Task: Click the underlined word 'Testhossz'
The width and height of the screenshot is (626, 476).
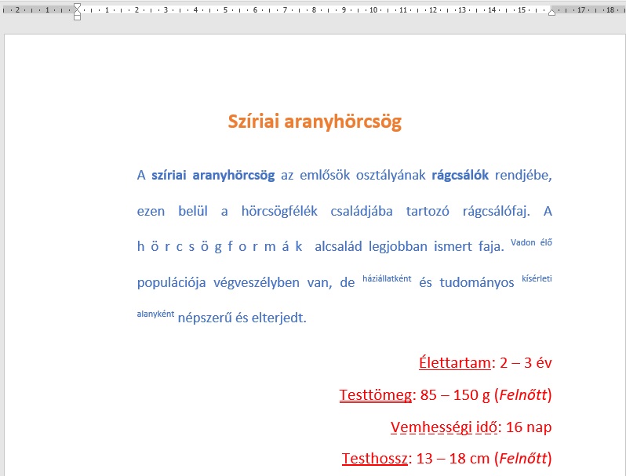Action: pos(374,459)
